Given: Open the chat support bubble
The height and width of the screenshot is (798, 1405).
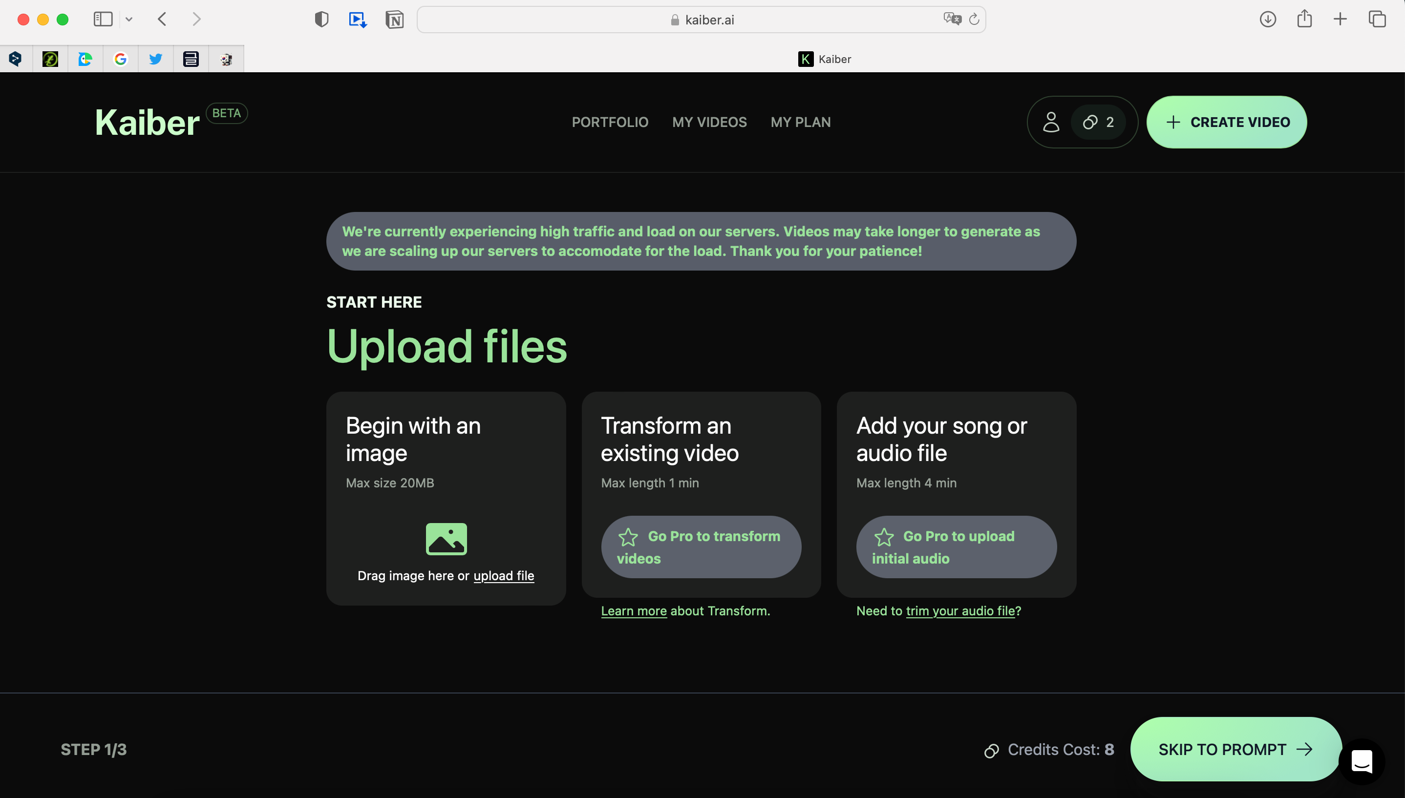Looking at the screenshot, I should coord(1361,761).
